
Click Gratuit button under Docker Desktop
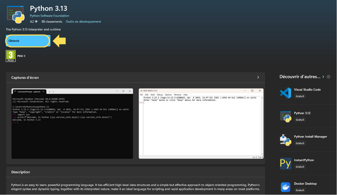click(x=300, y=190)
